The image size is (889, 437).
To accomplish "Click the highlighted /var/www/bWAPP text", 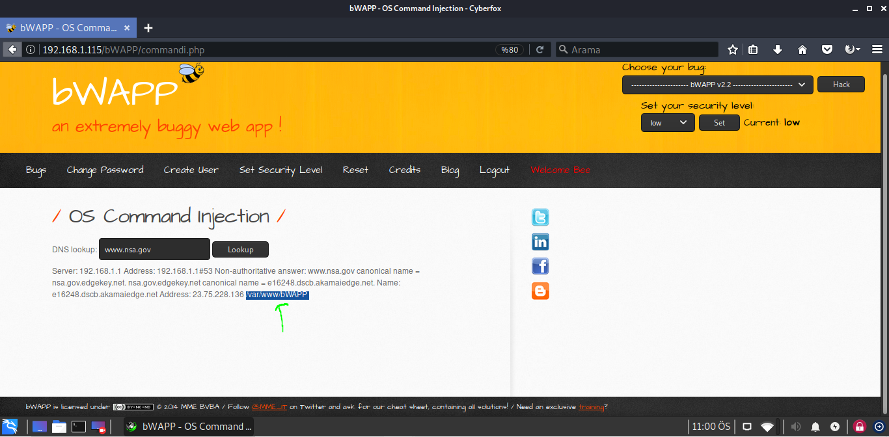I will [277, 295].
